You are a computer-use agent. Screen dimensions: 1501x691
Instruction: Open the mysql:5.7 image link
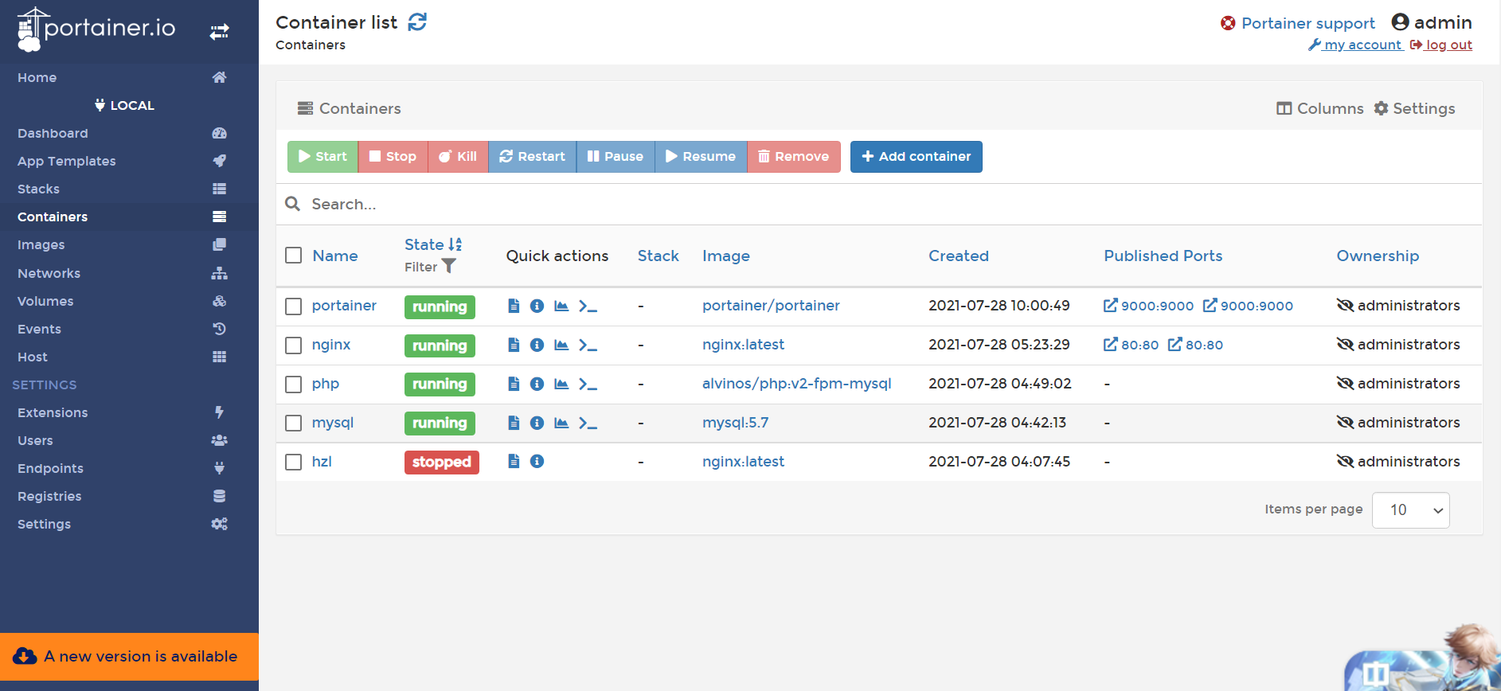735,423
